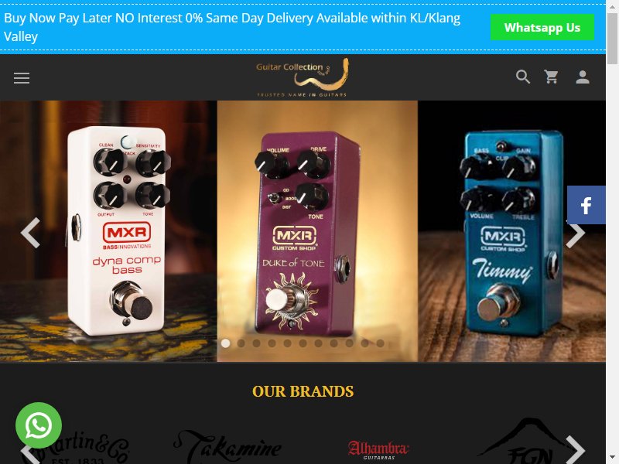The width and height of the screenshot is (619, 464).
Task: Open the Takamine brand logo
Action: 227,447
